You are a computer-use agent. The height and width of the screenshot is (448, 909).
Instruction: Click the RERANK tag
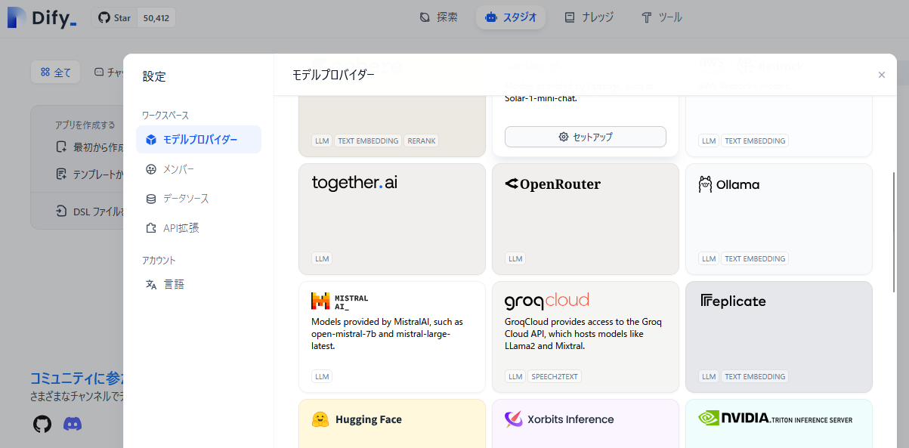click(421, 141)
